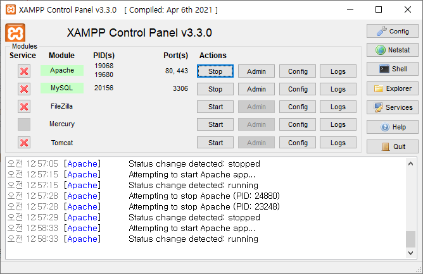The image size is (423, 274).
Task: Open Tomcat Logs menu
Action: (338, 143)
